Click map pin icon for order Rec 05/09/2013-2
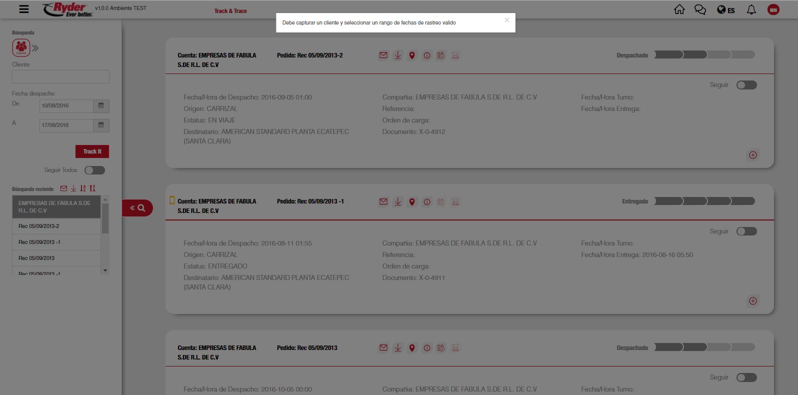The image size is (798, 395). [x=412, y=55]
